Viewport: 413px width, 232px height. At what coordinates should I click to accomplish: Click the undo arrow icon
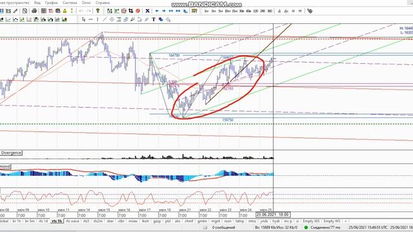click(x=81, y=11)
